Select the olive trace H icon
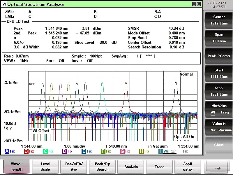The image size is (233, 175). [142, 151]
